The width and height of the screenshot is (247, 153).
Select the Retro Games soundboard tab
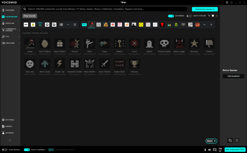point(91,25)
